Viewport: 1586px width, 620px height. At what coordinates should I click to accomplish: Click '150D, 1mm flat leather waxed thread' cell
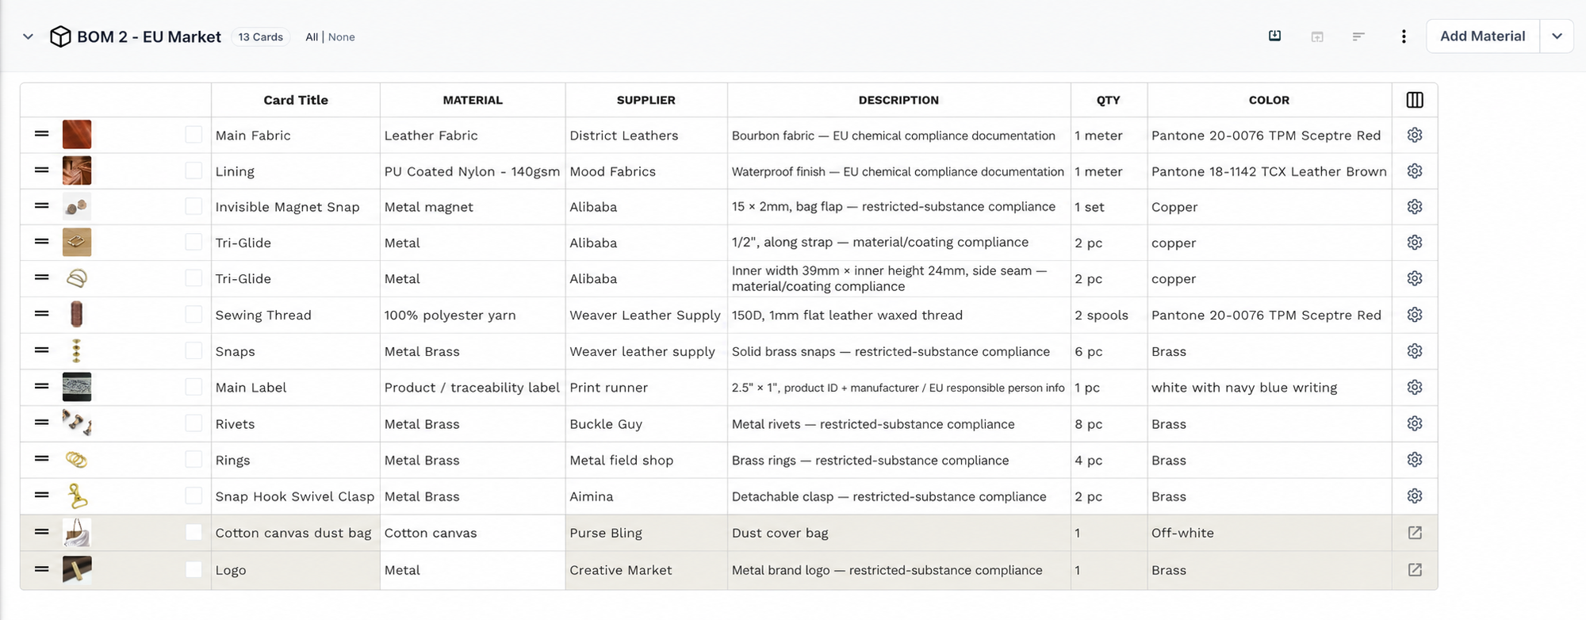[x=898, y=315]
